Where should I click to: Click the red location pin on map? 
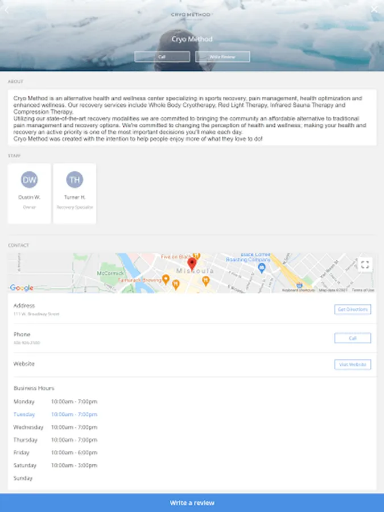[192, 264]
